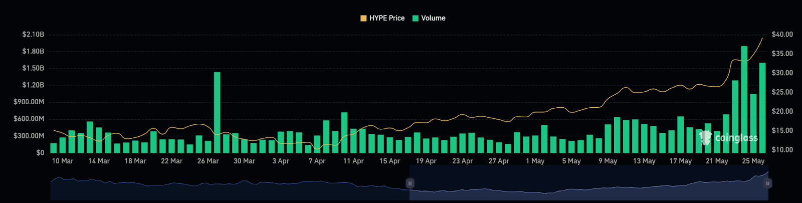The image size is (802, 203).
Task: Click the 13 May date label
Action: coord(644,161)
